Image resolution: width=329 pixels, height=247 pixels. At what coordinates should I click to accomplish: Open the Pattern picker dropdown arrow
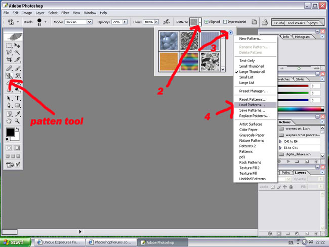200,22
